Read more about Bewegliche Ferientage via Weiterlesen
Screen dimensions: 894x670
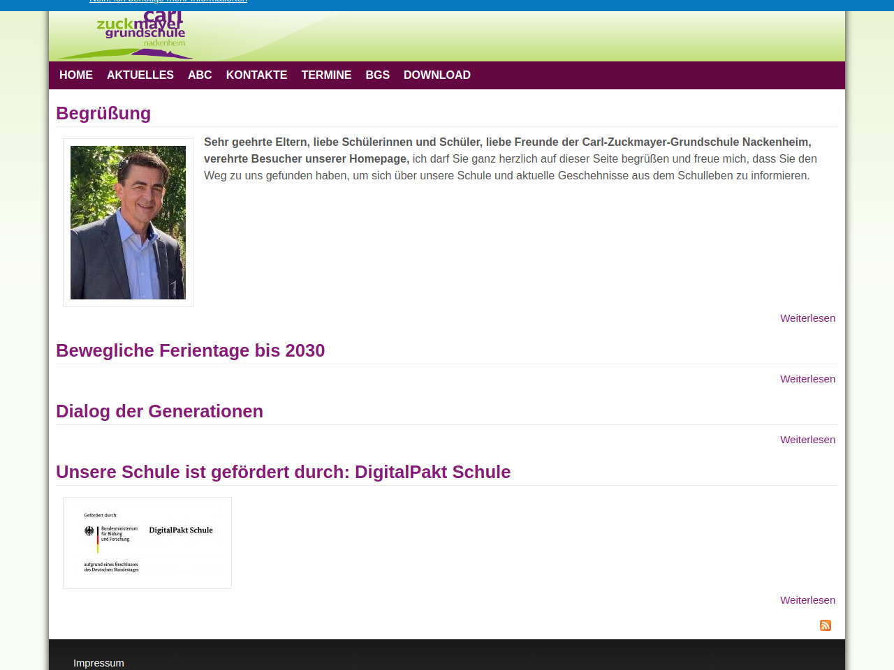(807, 379)
